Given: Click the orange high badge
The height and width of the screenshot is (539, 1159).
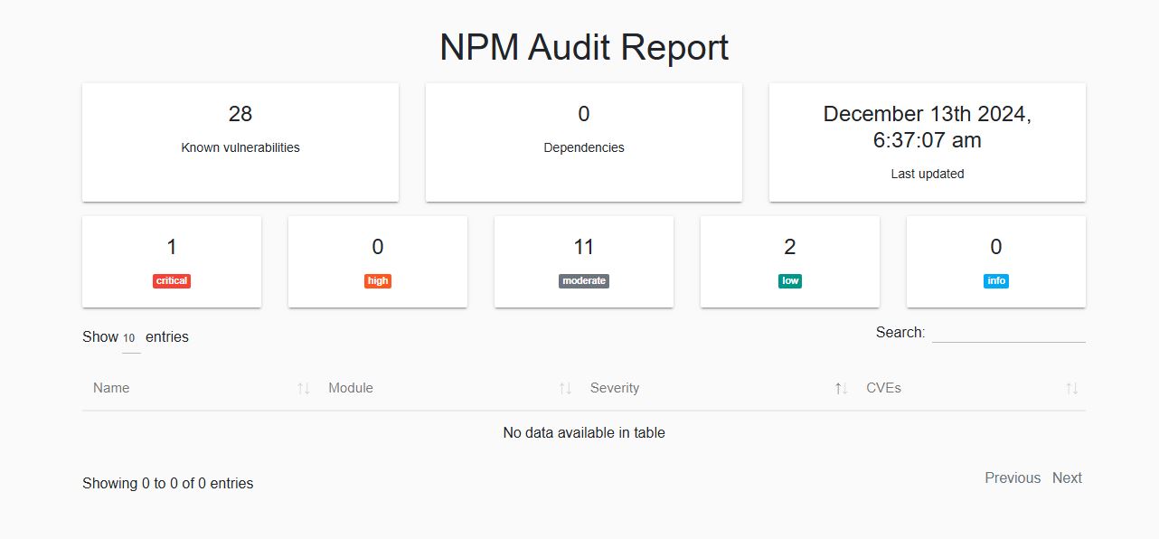Looking at the screenshot, I should [378, 281].
